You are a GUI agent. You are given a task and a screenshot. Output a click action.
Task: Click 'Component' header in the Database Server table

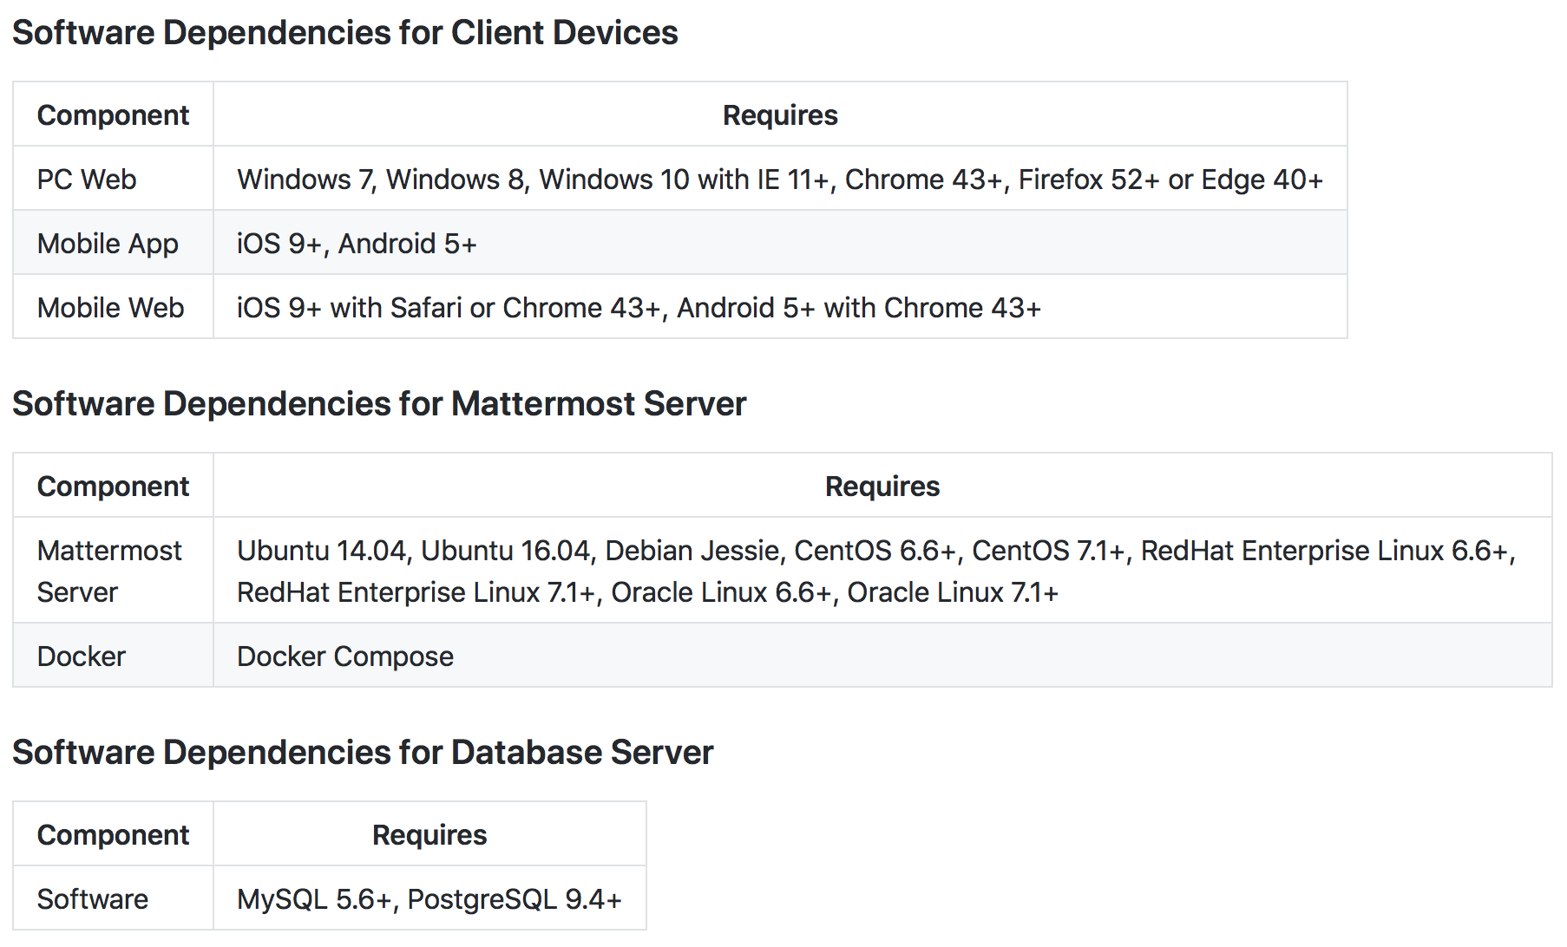113,835
